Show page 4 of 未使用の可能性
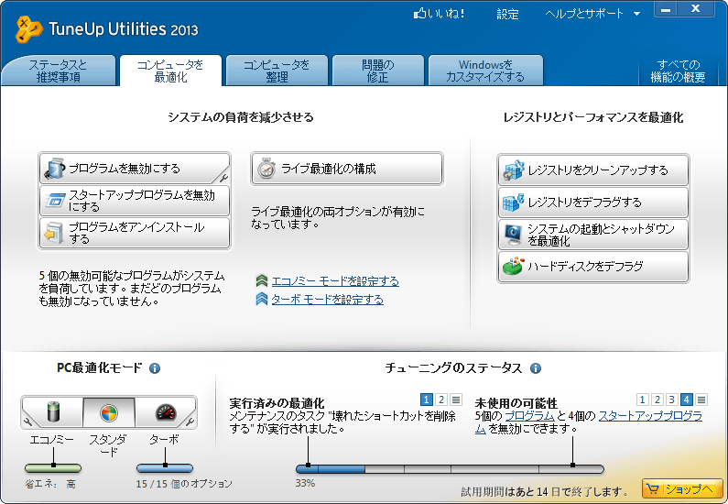Viewport: 728px width, 504px height. [687, 400]
